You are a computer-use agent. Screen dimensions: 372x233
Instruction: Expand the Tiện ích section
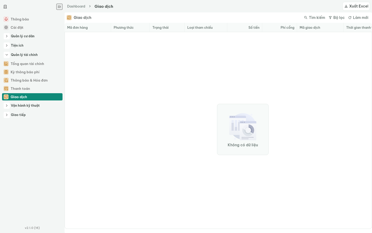tap(7, 46)
